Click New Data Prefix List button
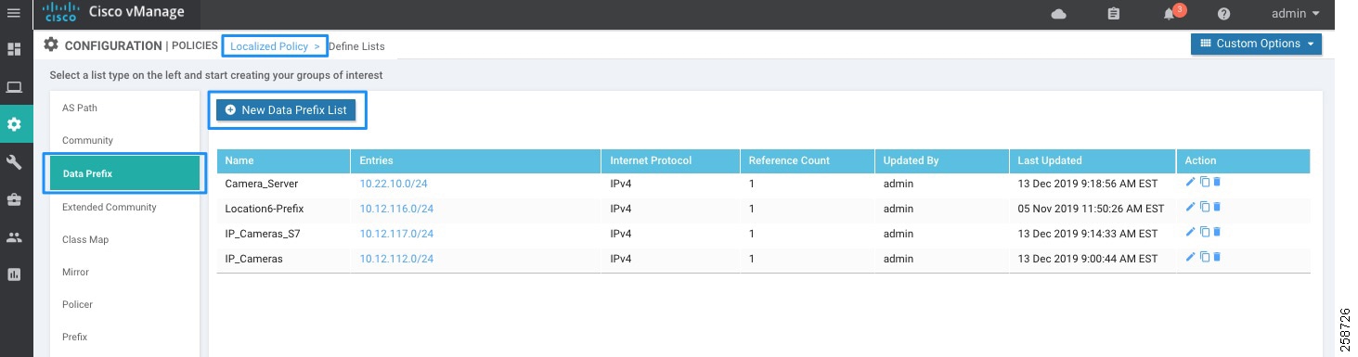The image size is (1358, 357). click(286, 109)
